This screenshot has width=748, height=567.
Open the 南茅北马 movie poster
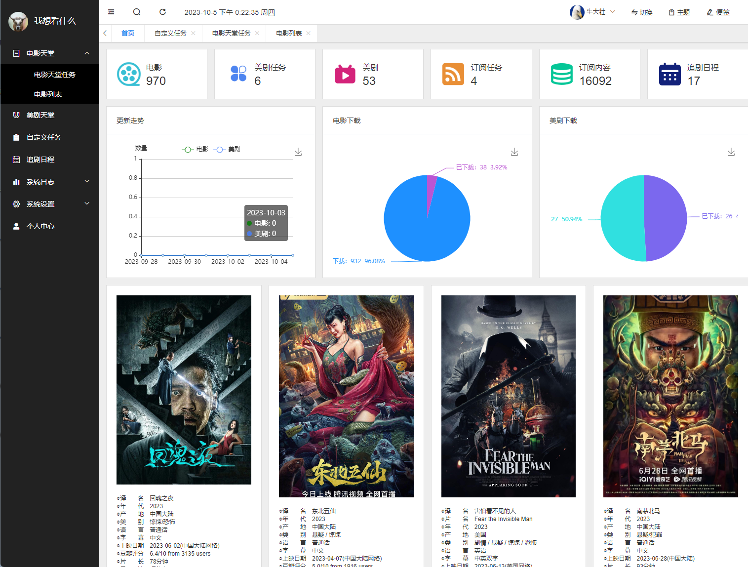670,396
